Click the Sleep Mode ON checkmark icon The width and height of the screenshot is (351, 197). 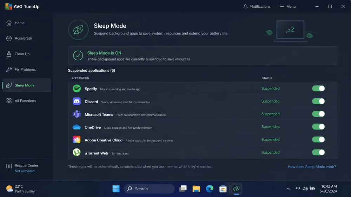pyautogui.click(x=78, y=56)
